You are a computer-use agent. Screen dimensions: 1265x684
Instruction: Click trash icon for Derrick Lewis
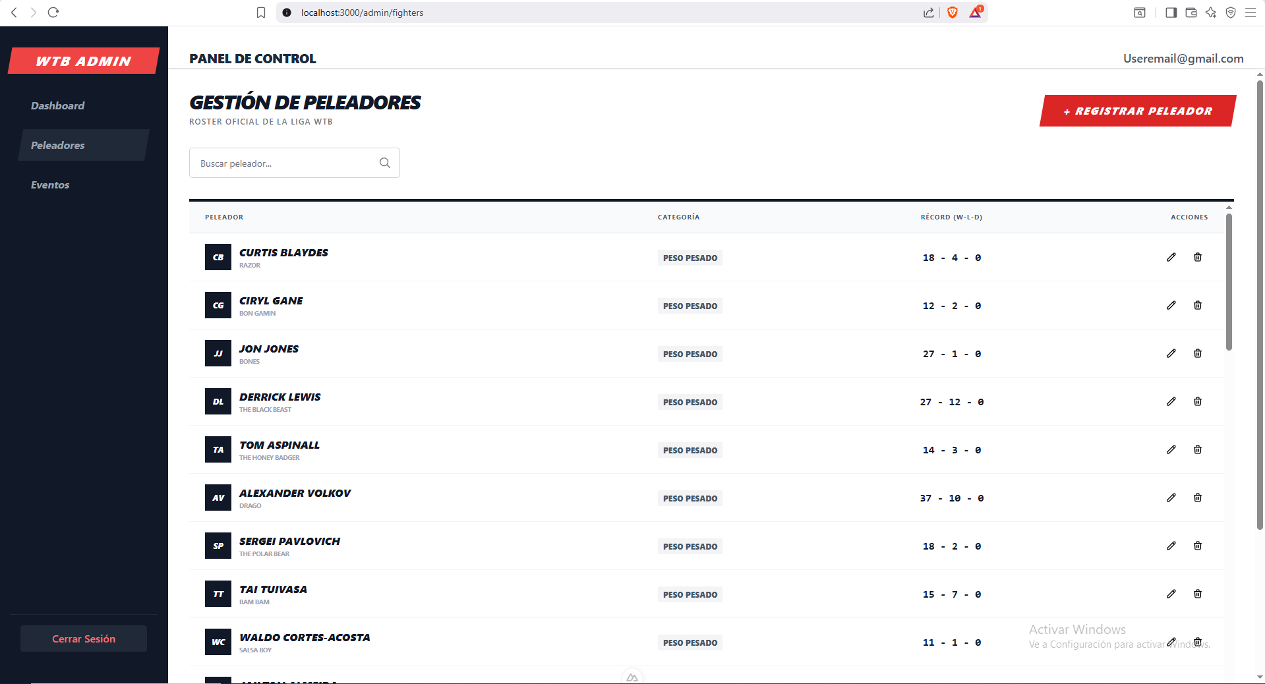coord(1197,401)
